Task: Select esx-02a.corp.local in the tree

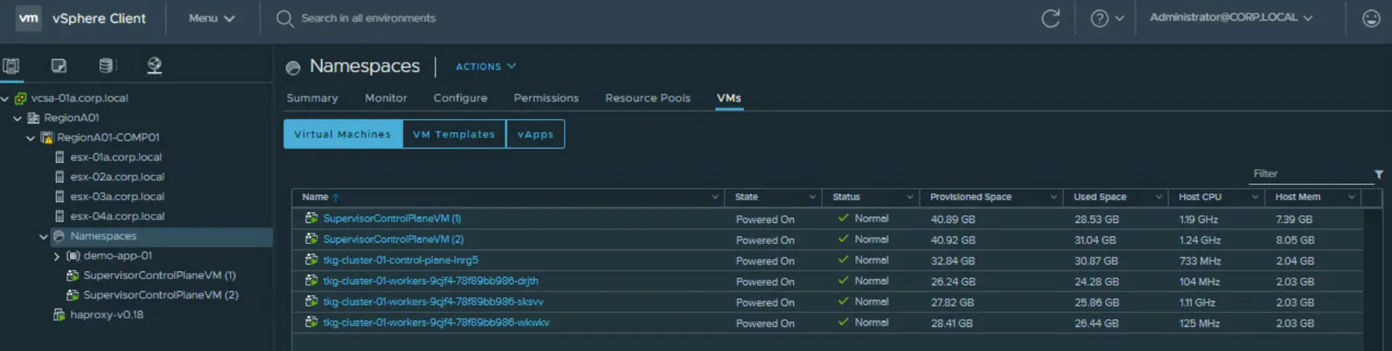Action: coord(117,177)
